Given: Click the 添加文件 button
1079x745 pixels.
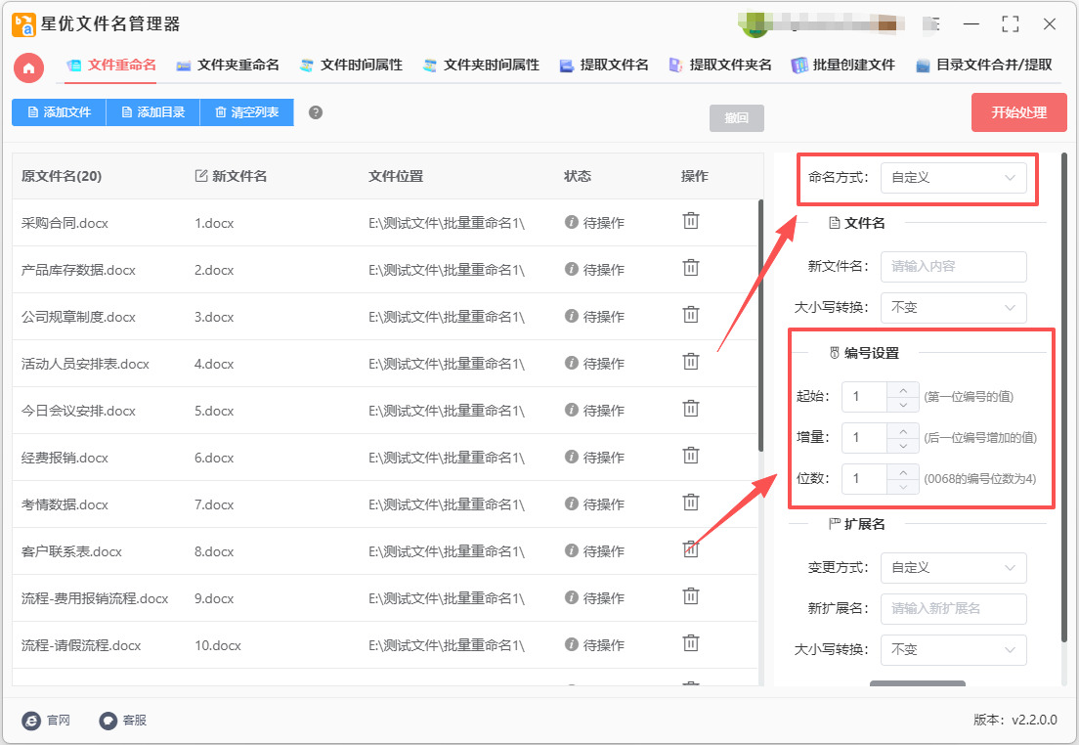Looking at the screenshot, I should [60, 112].
